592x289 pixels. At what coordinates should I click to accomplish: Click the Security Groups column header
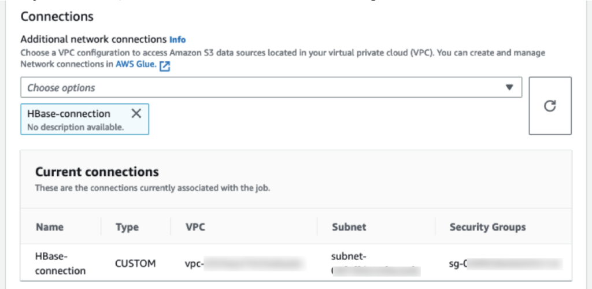pyautogui.click(x=487, y=227)
